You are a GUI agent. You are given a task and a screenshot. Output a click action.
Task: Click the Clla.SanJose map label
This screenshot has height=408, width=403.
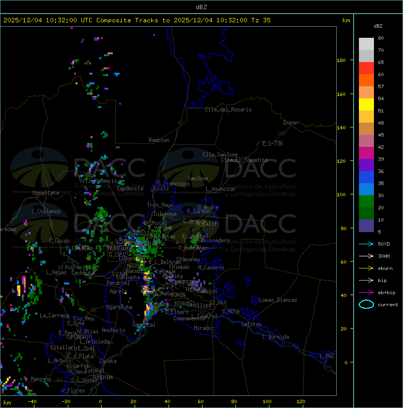pos(220,155)
